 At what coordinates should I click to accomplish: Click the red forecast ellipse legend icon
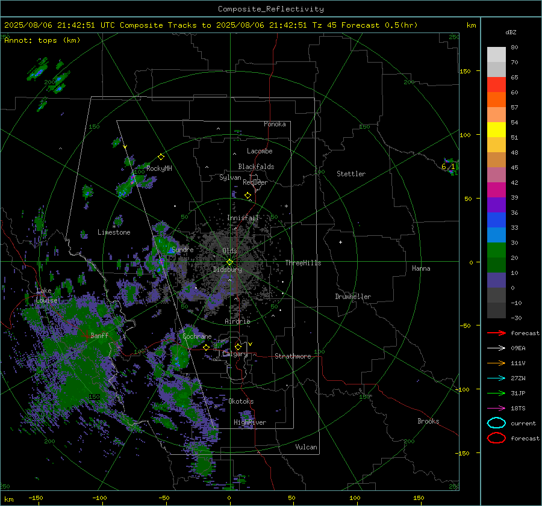click(496, 438)
